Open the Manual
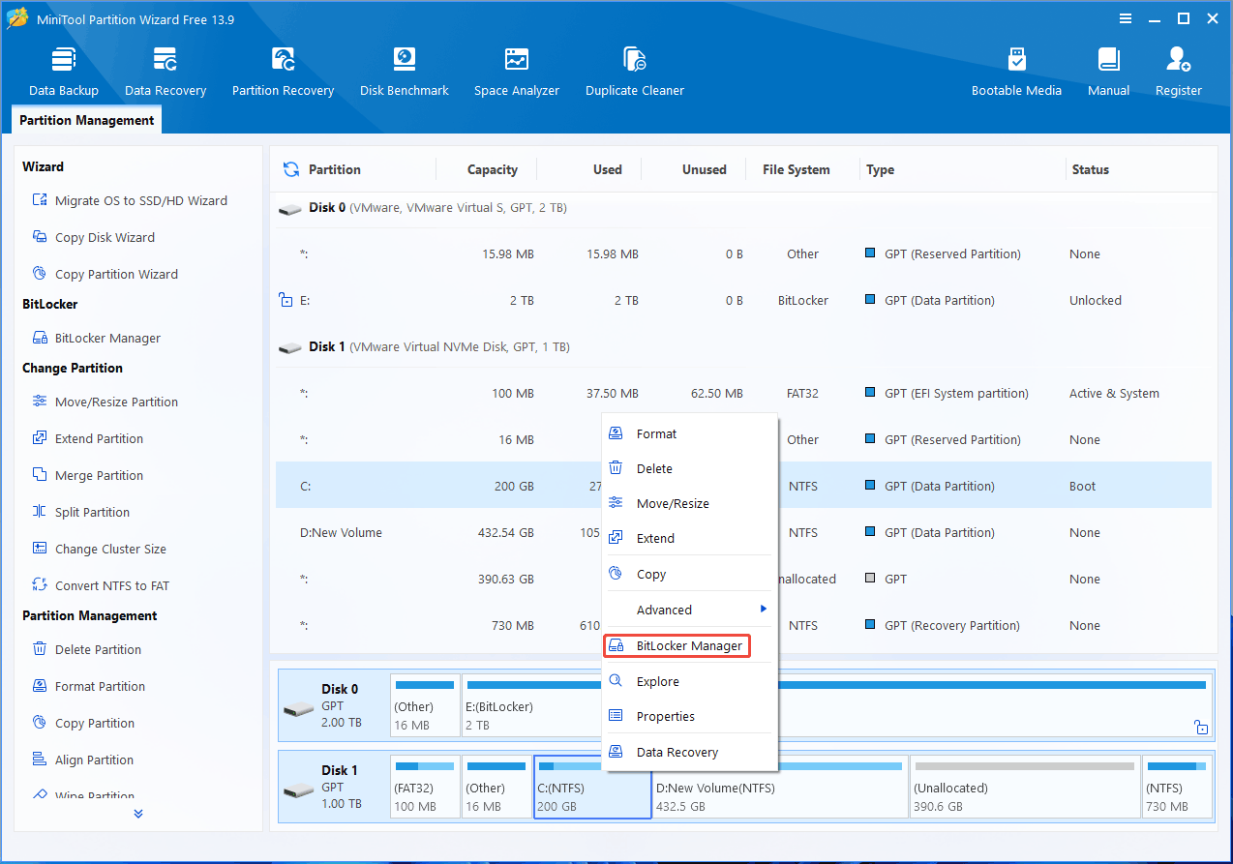The image size is (1233, 864). pyautogui.click(x=1108, y=71)
